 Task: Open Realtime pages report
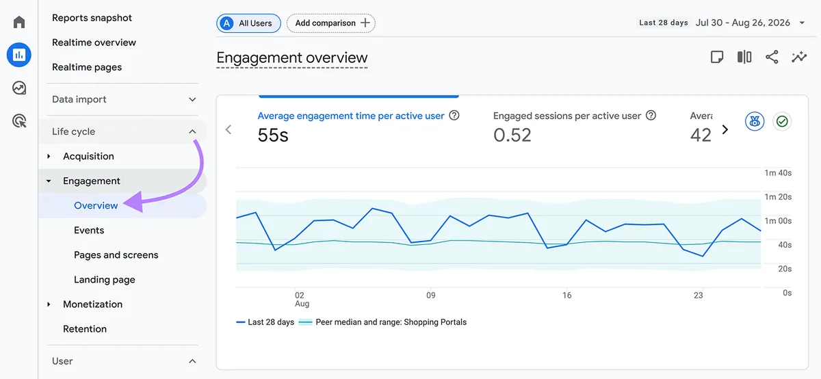tap(87, 67)
